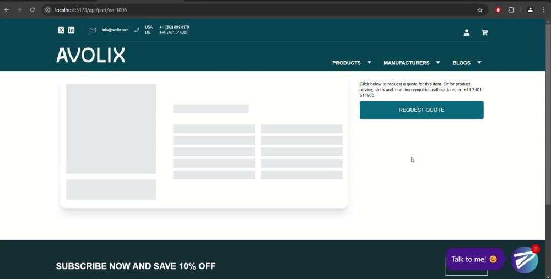Image resolution: width=551 pixels, height=279 pixels.
Task: Open the Extensions puzzle icon
Action: 511,10
